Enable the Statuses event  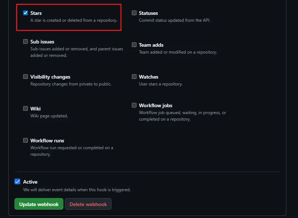point(134,13)
